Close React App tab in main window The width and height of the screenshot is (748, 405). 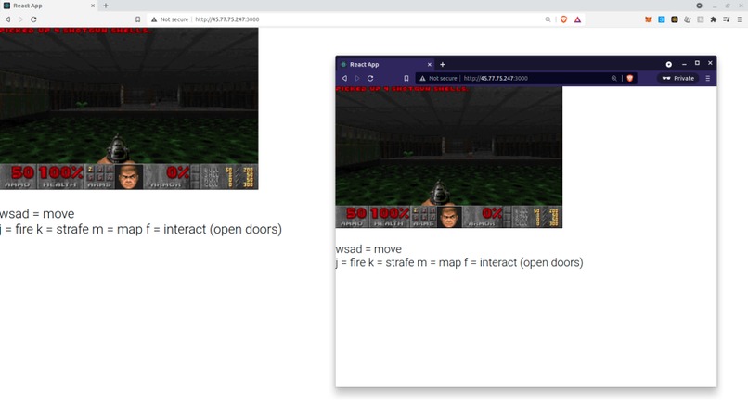pos(93,6)
